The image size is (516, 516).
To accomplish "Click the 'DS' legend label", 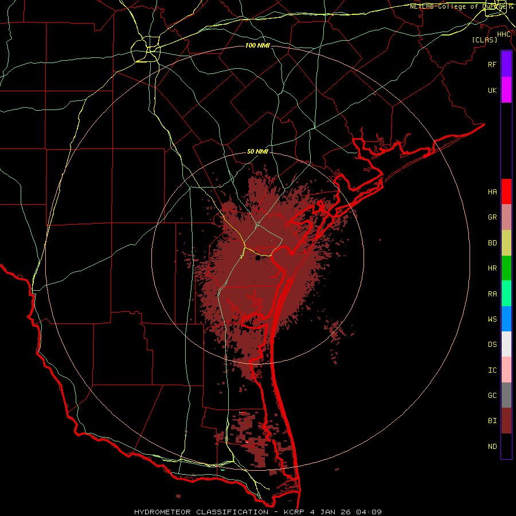I will [x=492, y=345].
